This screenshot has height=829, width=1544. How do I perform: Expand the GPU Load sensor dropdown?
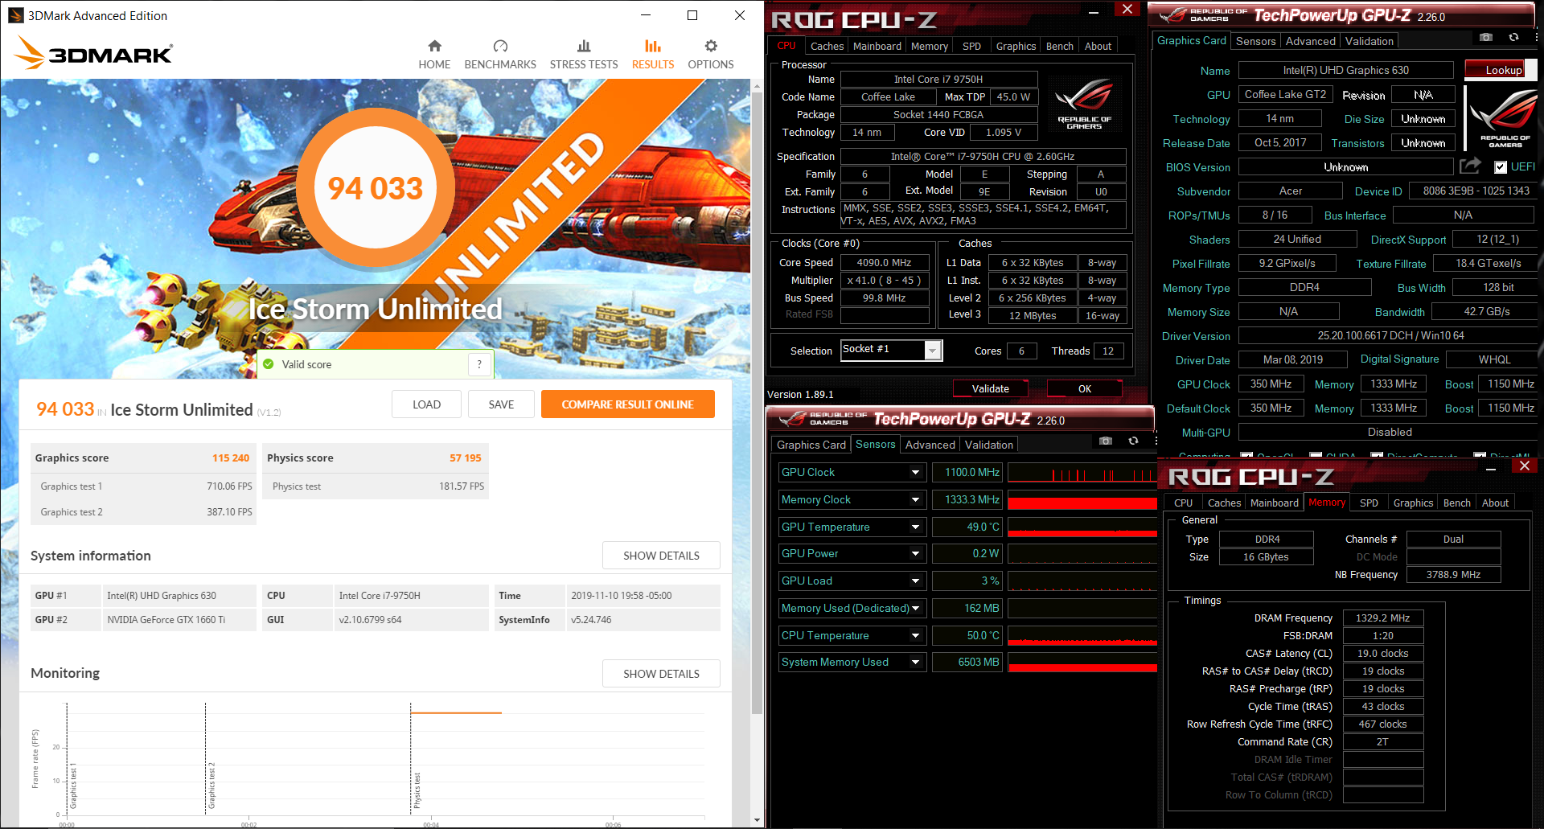click(x=915, y=581)
